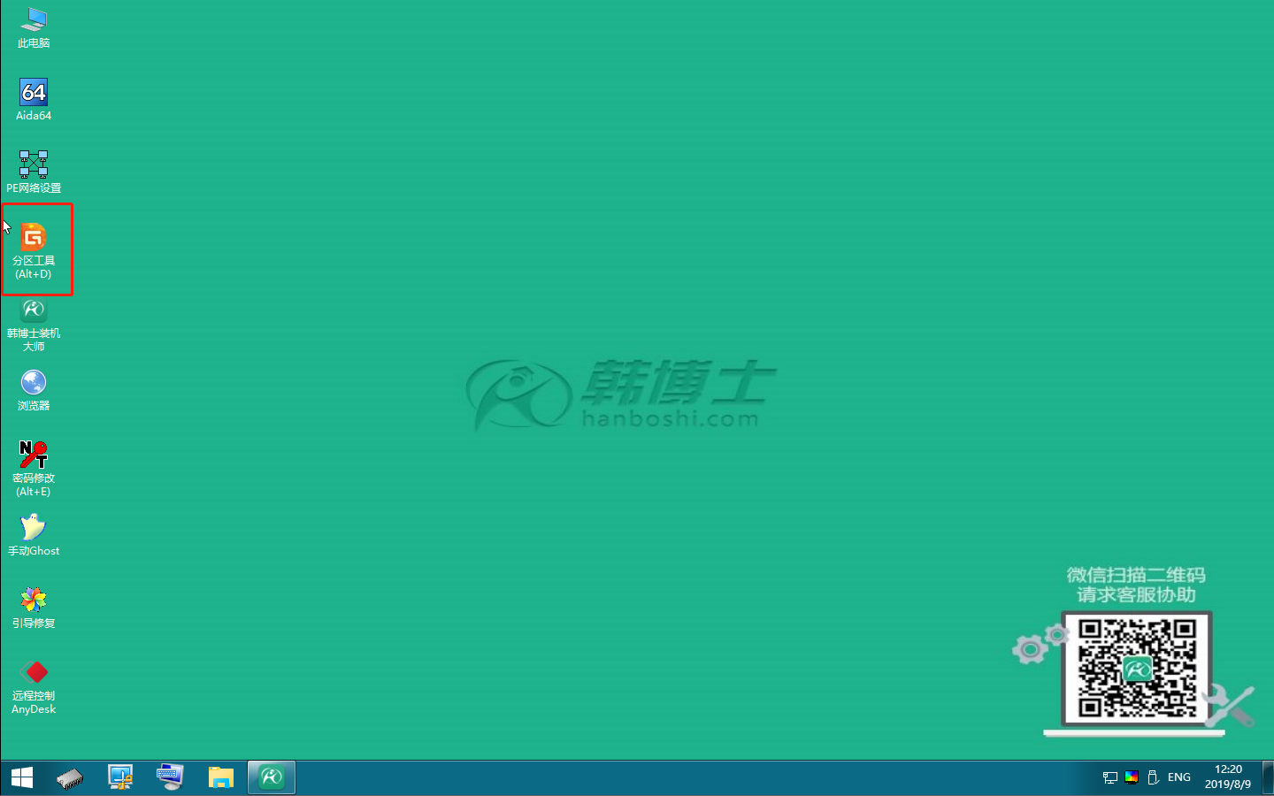
Task: Launch AnyDesk 远程控制 remote control
Action: click(x=34, y=672)
